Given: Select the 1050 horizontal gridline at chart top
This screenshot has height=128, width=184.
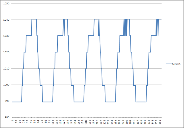Looking at the screenshot, I should [86, 3].
